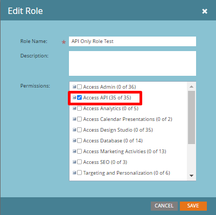Check Targeting and Personalization checkbox

[79, 173]
